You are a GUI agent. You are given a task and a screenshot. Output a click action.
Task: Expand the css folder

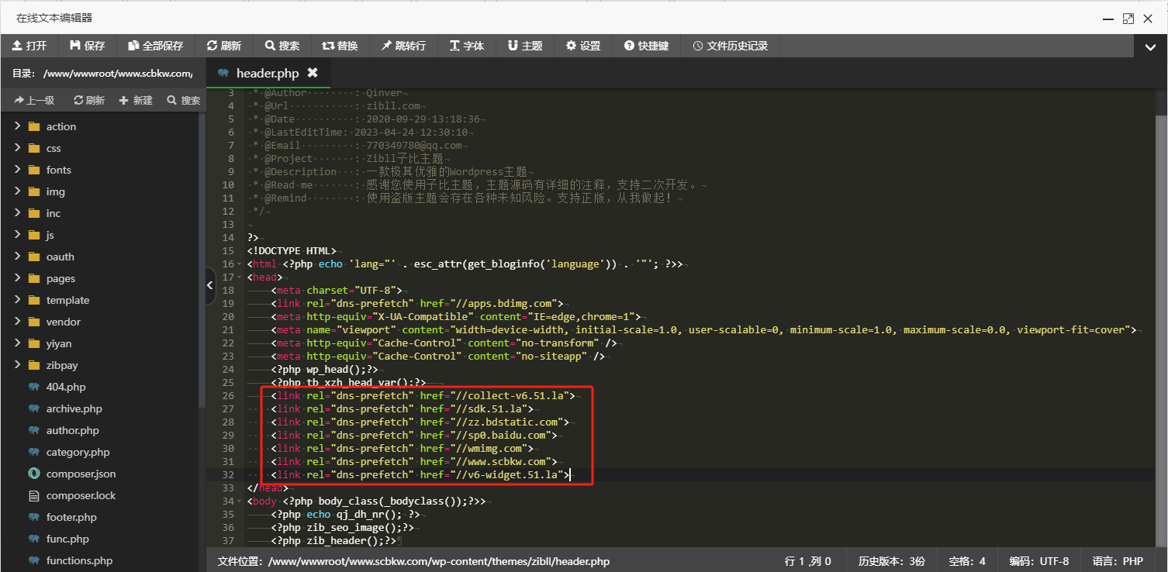click(17, 148)
